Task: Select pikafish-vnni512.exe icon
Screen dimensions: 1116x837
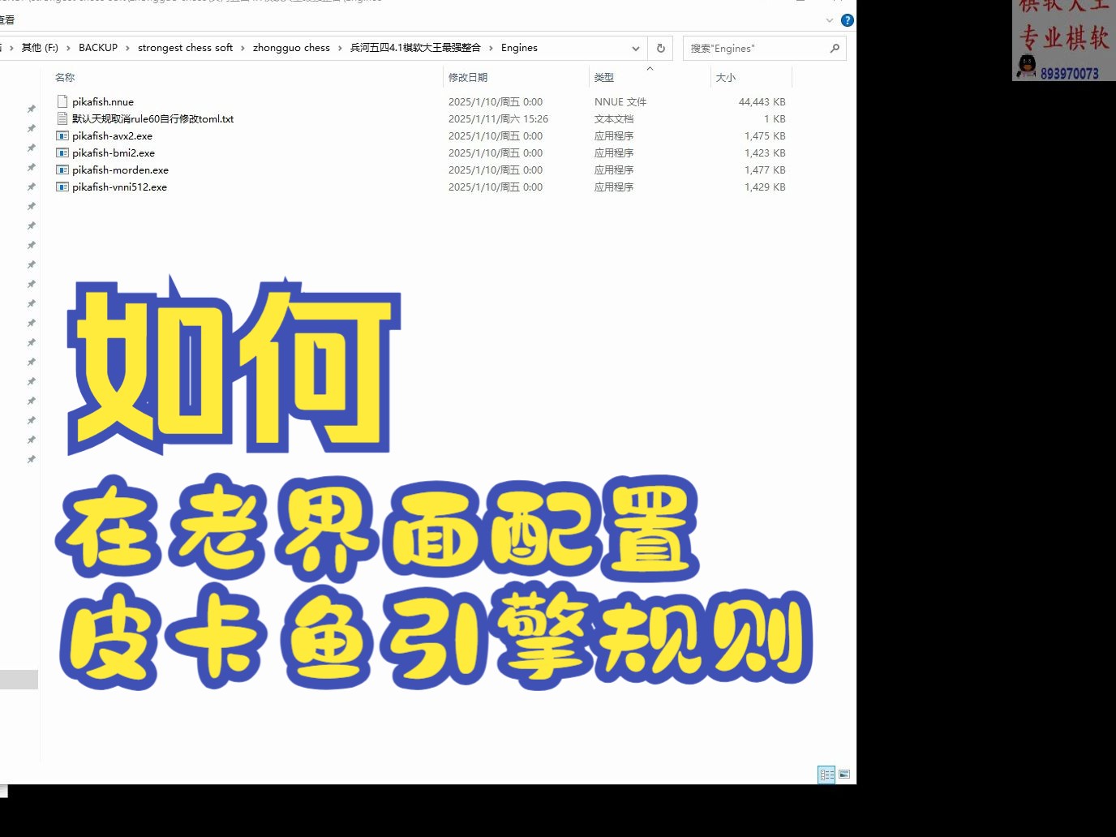Action: coord(62,187)
